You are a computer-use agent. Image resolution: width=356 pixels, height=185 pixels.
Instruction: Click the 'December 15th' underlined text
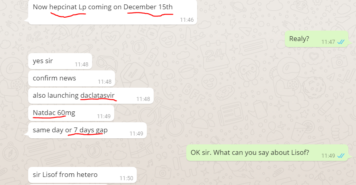[148, 7]
